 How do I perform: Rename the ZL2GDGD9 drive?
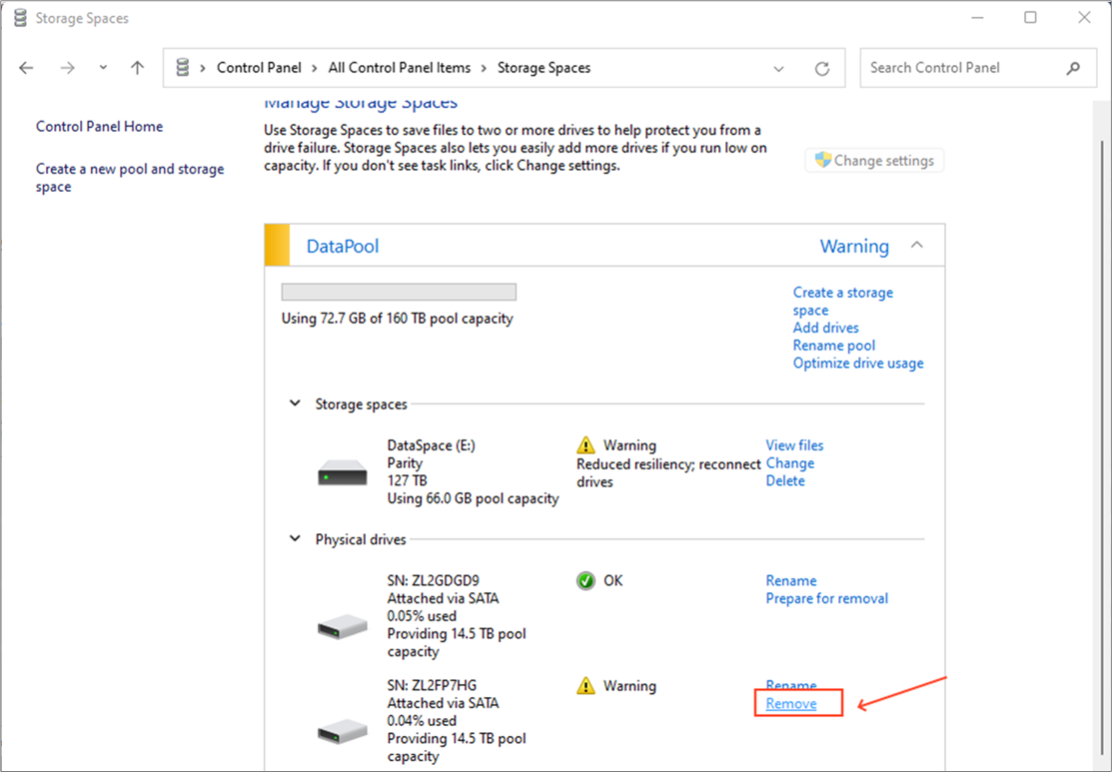(790, 580)
